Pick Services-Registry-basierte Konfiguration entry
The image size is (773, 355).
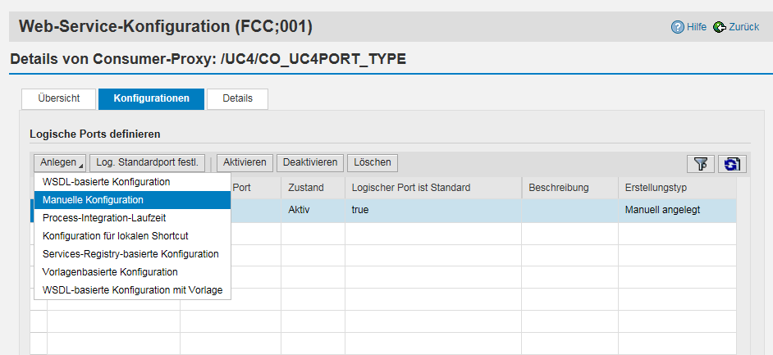[130, 254]
